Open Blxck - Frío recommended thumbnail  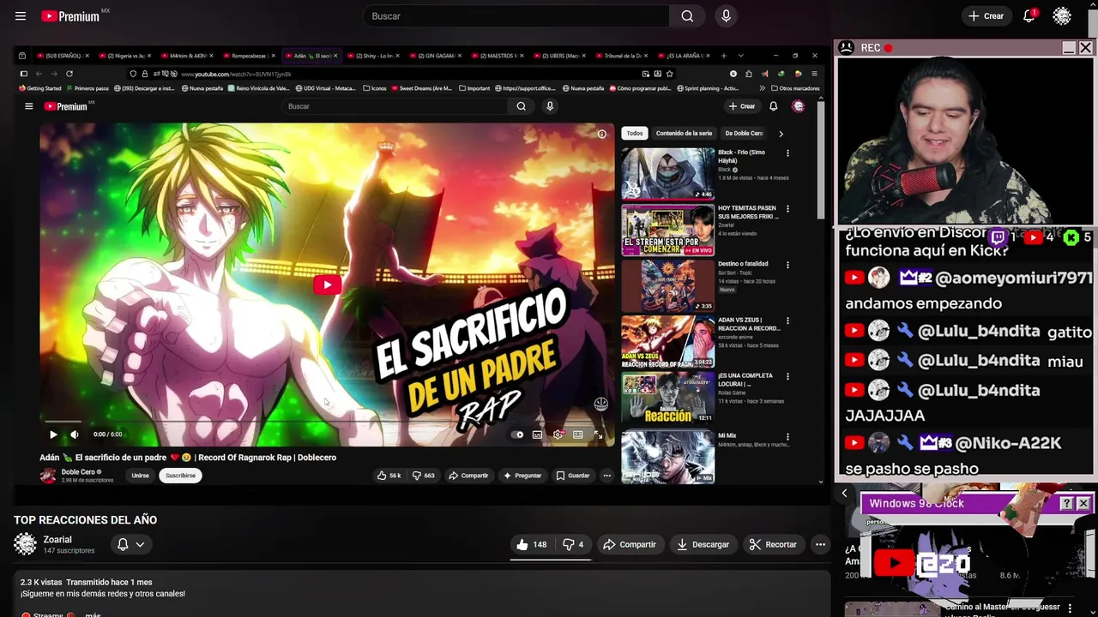point(667,174)
